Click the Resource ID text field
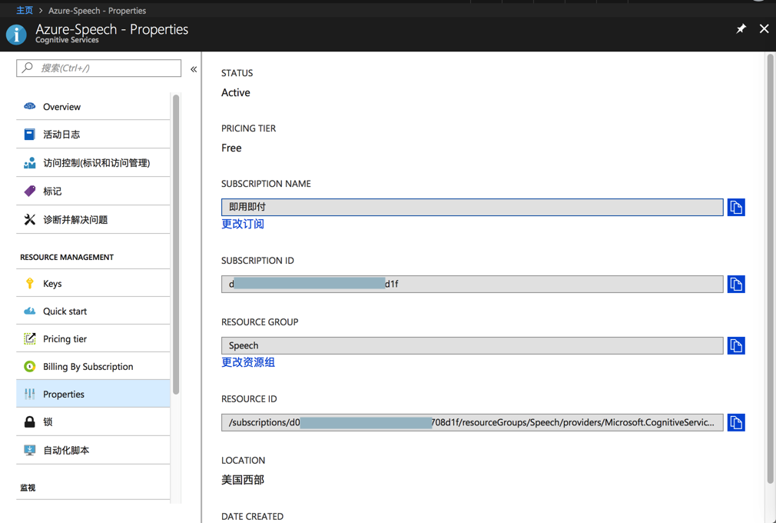Screen dimensions: 776x523 coord(472,423)
